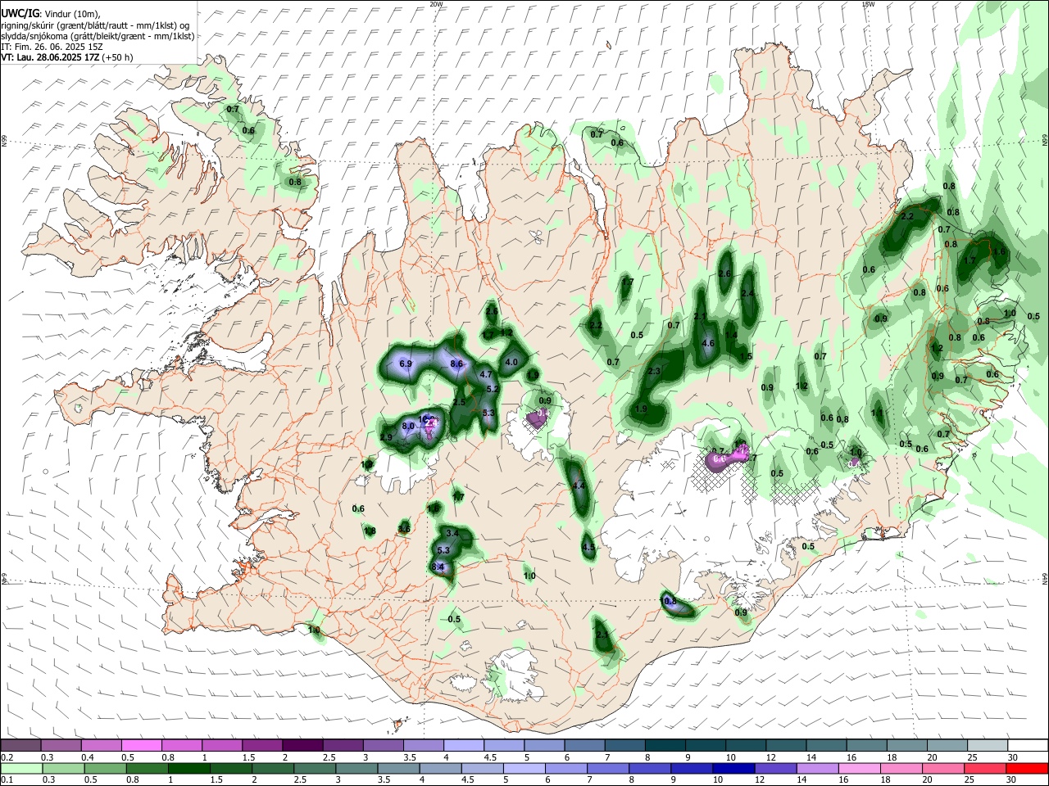Click the 20W longitude label at top

point(436,4)
